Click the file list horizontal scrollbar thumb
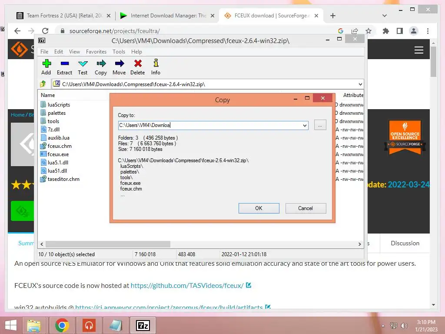Screen dimensions: 445x334 (108, 244)
